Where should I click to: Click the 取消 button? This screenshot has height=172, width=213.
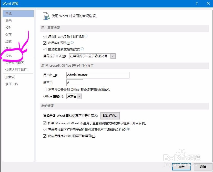point(203,167)
